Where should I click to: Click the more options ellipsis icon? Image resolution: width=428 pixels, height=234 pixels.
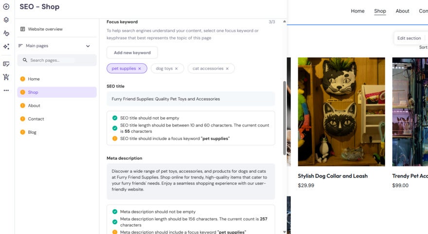tap(6, 90)
